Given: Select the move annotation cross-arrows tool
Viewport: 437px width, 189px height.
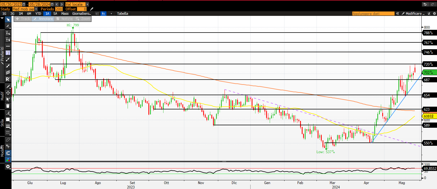Looking at the screenshot, I should point(8,93).
